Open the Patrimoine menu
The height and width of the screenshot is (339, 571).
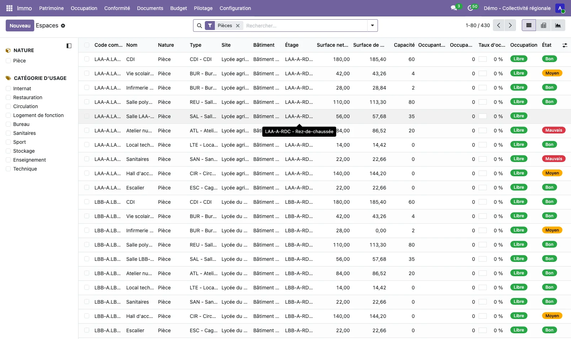point(51,8)
